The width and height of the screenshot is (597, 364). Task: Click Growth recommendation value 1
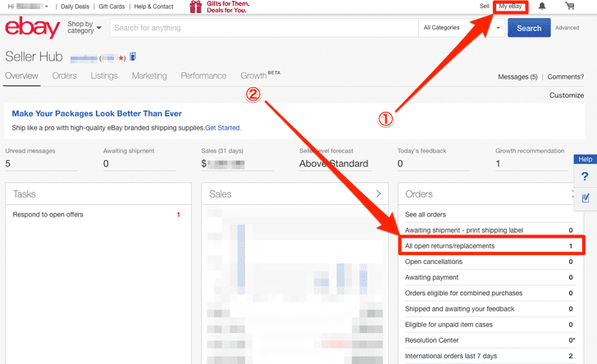click(x=498, y=164)
